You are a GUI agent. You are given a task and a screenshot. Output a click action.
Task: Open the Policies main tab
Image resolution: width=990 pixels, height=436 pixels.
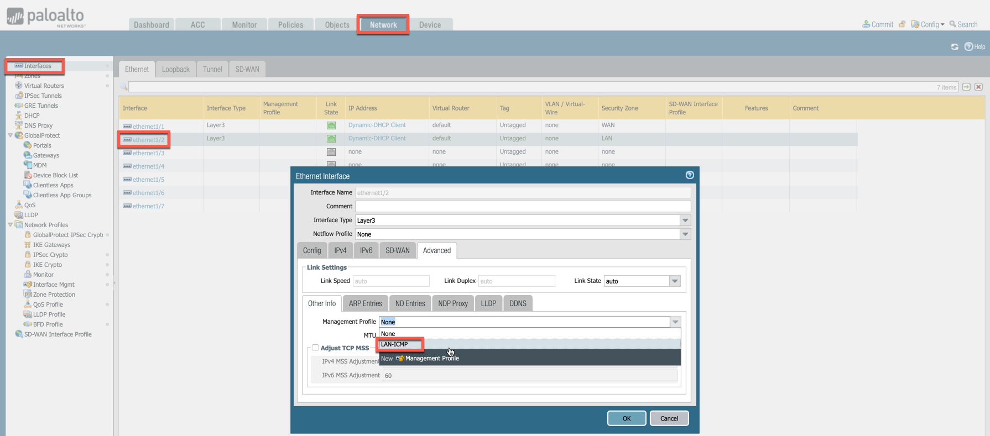point(290,25)
